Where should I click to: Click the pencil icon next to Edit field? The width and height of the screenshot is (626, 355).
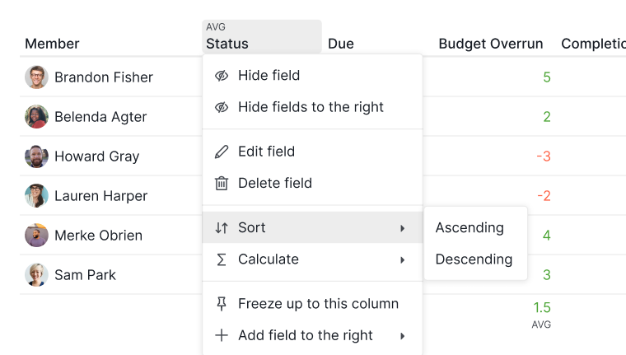222,152
